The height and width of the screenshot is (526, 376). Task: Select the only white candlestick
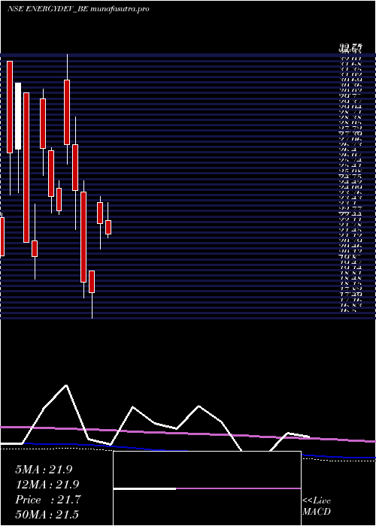coord(18,116)
